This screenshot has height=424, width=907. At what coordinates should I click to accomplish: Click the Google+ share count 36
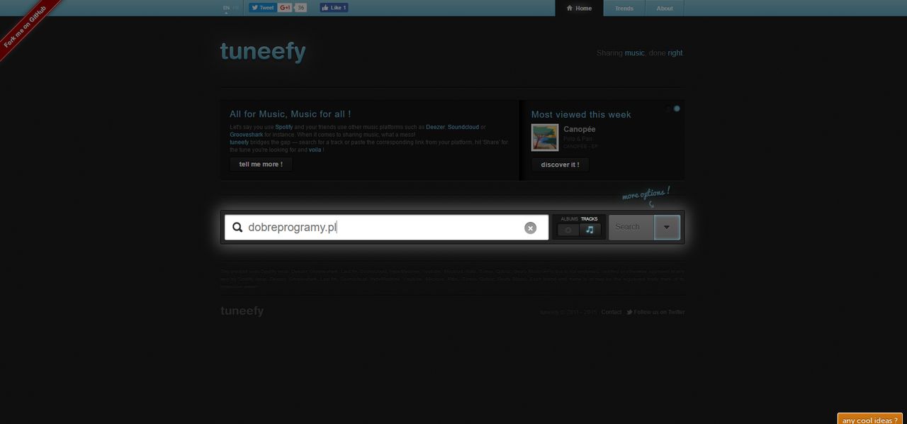[x=301, y=8]
